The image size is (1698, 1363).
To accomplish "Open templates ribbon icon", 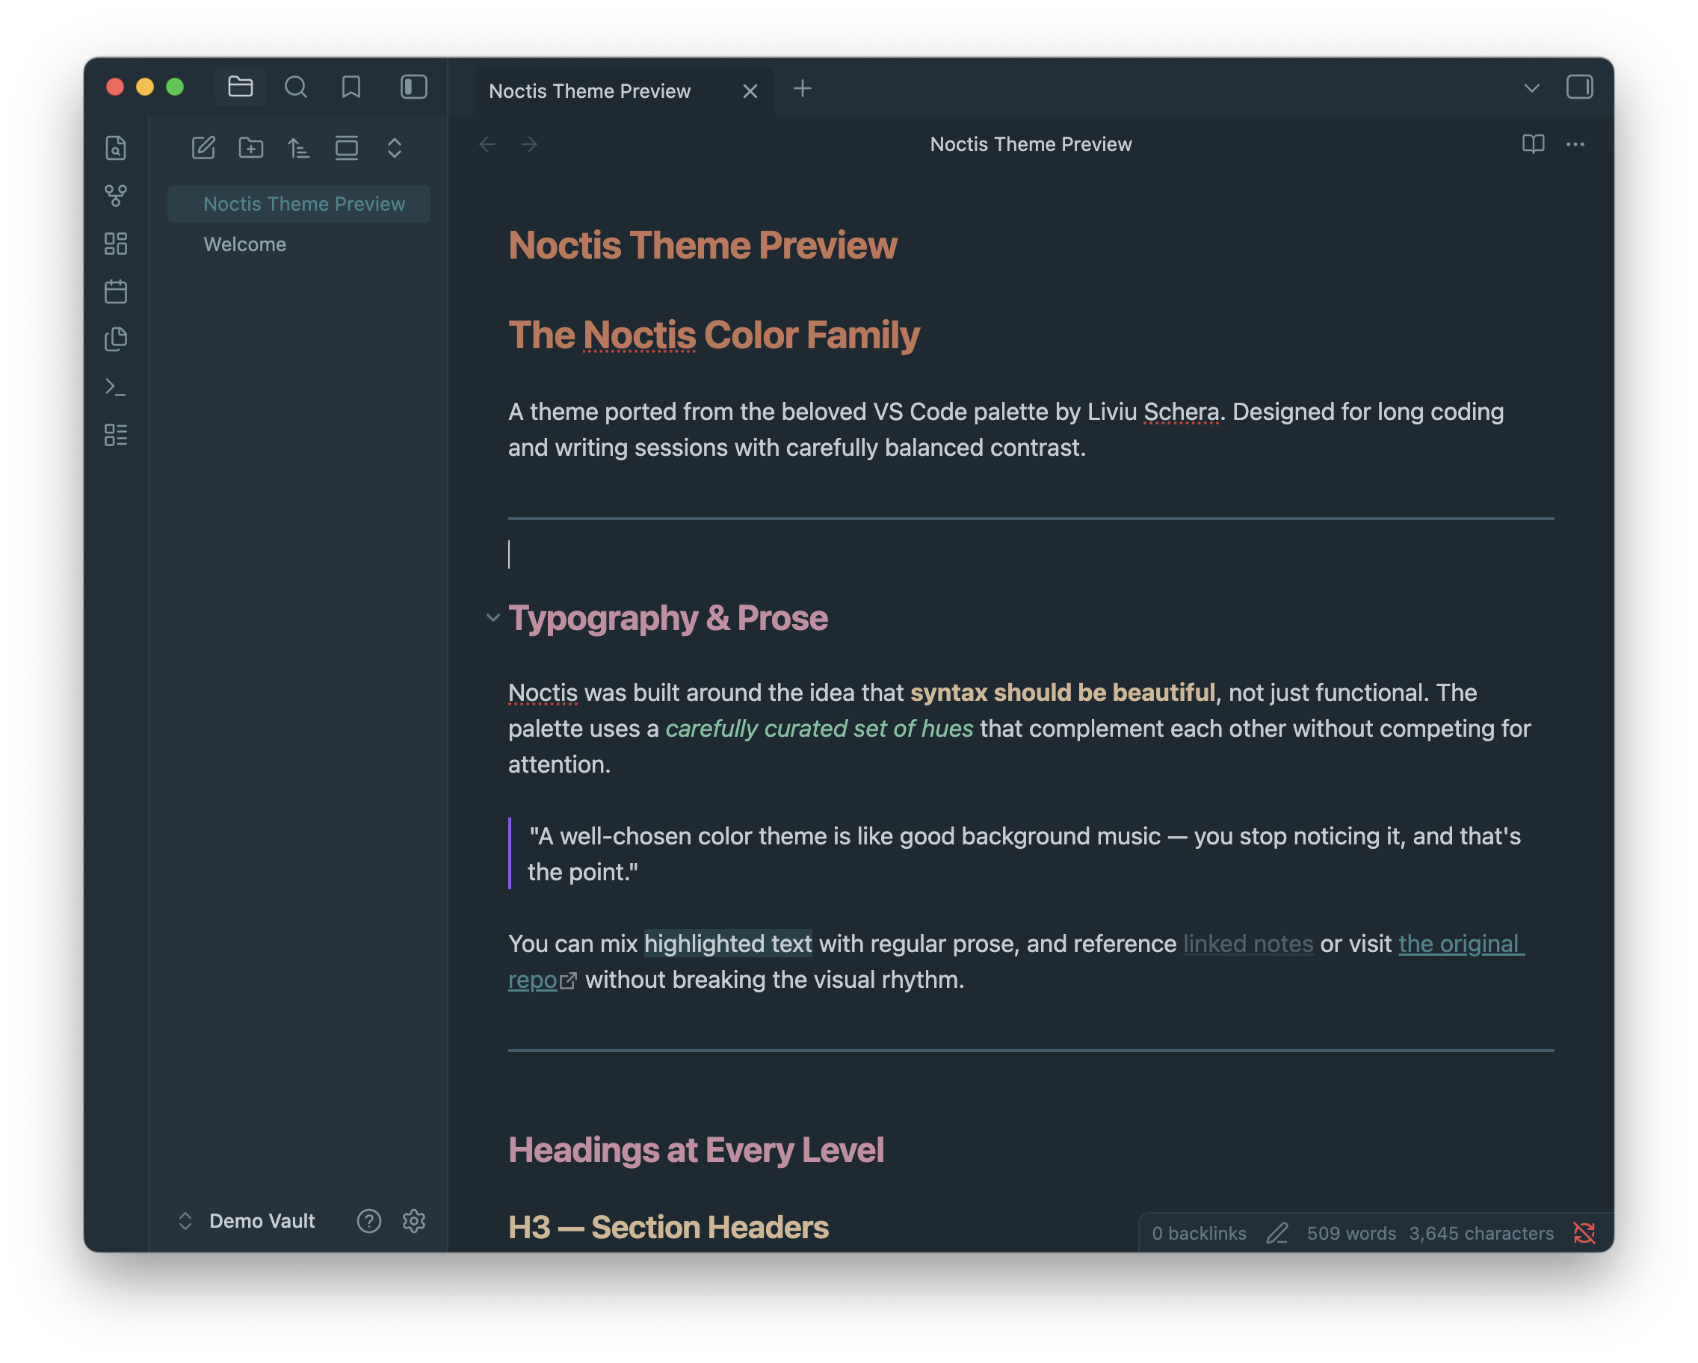I will [116, 339].
